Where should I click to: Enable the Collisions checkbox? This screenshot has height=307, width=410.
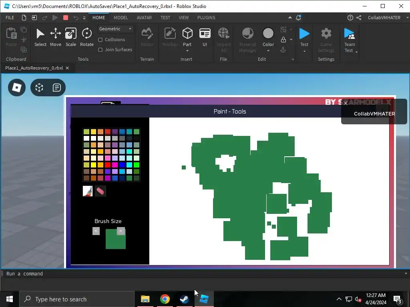tap(100, 40)
